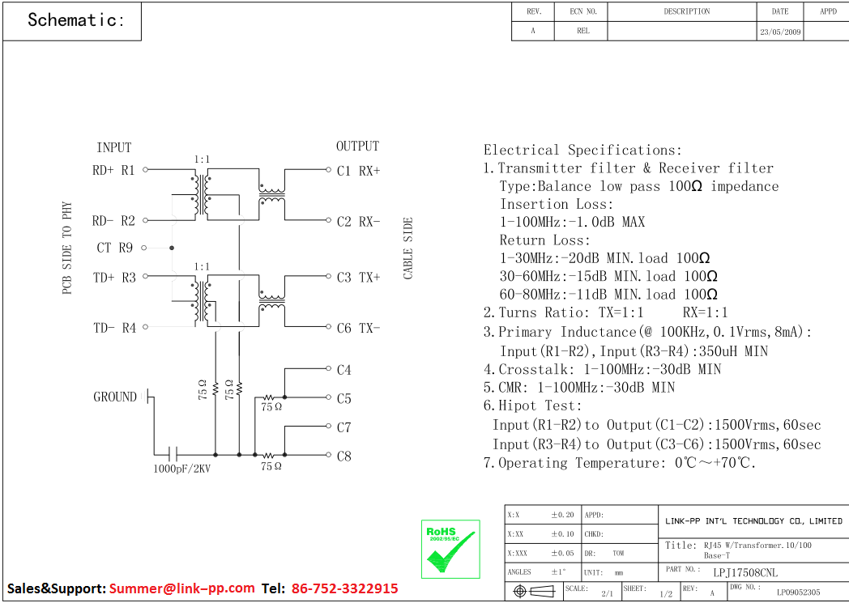Select the common-mode choke on TX output

(x=271, y=302)
